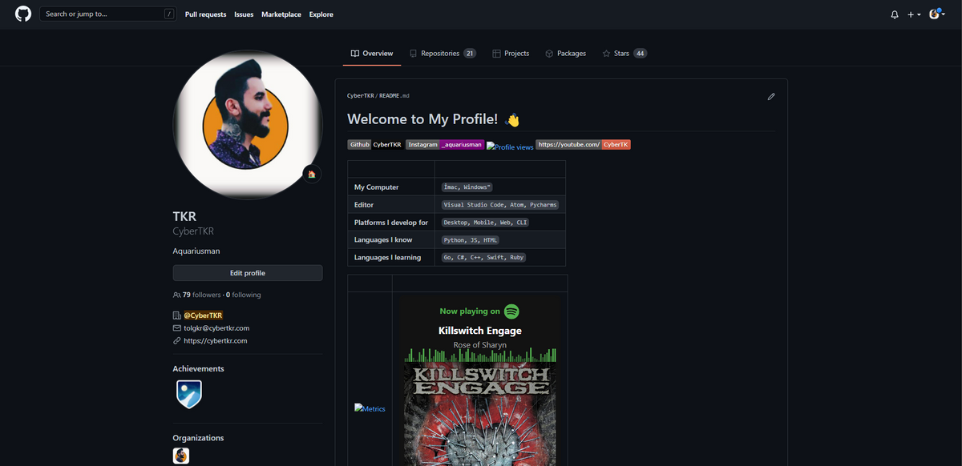Click the CyberTKR username below TKR
The height and width of the screenshot is (466, 962).
(193, 231)
